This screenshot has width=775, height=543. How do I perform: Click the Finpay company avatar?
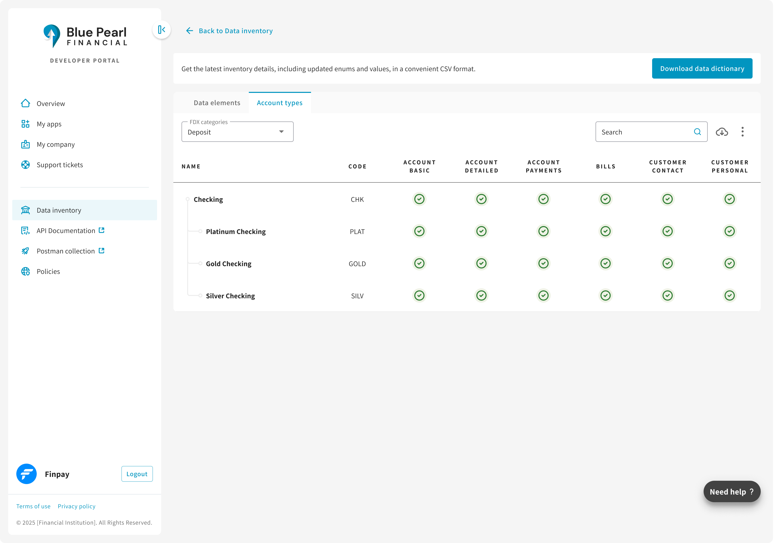tap(26, 474)
